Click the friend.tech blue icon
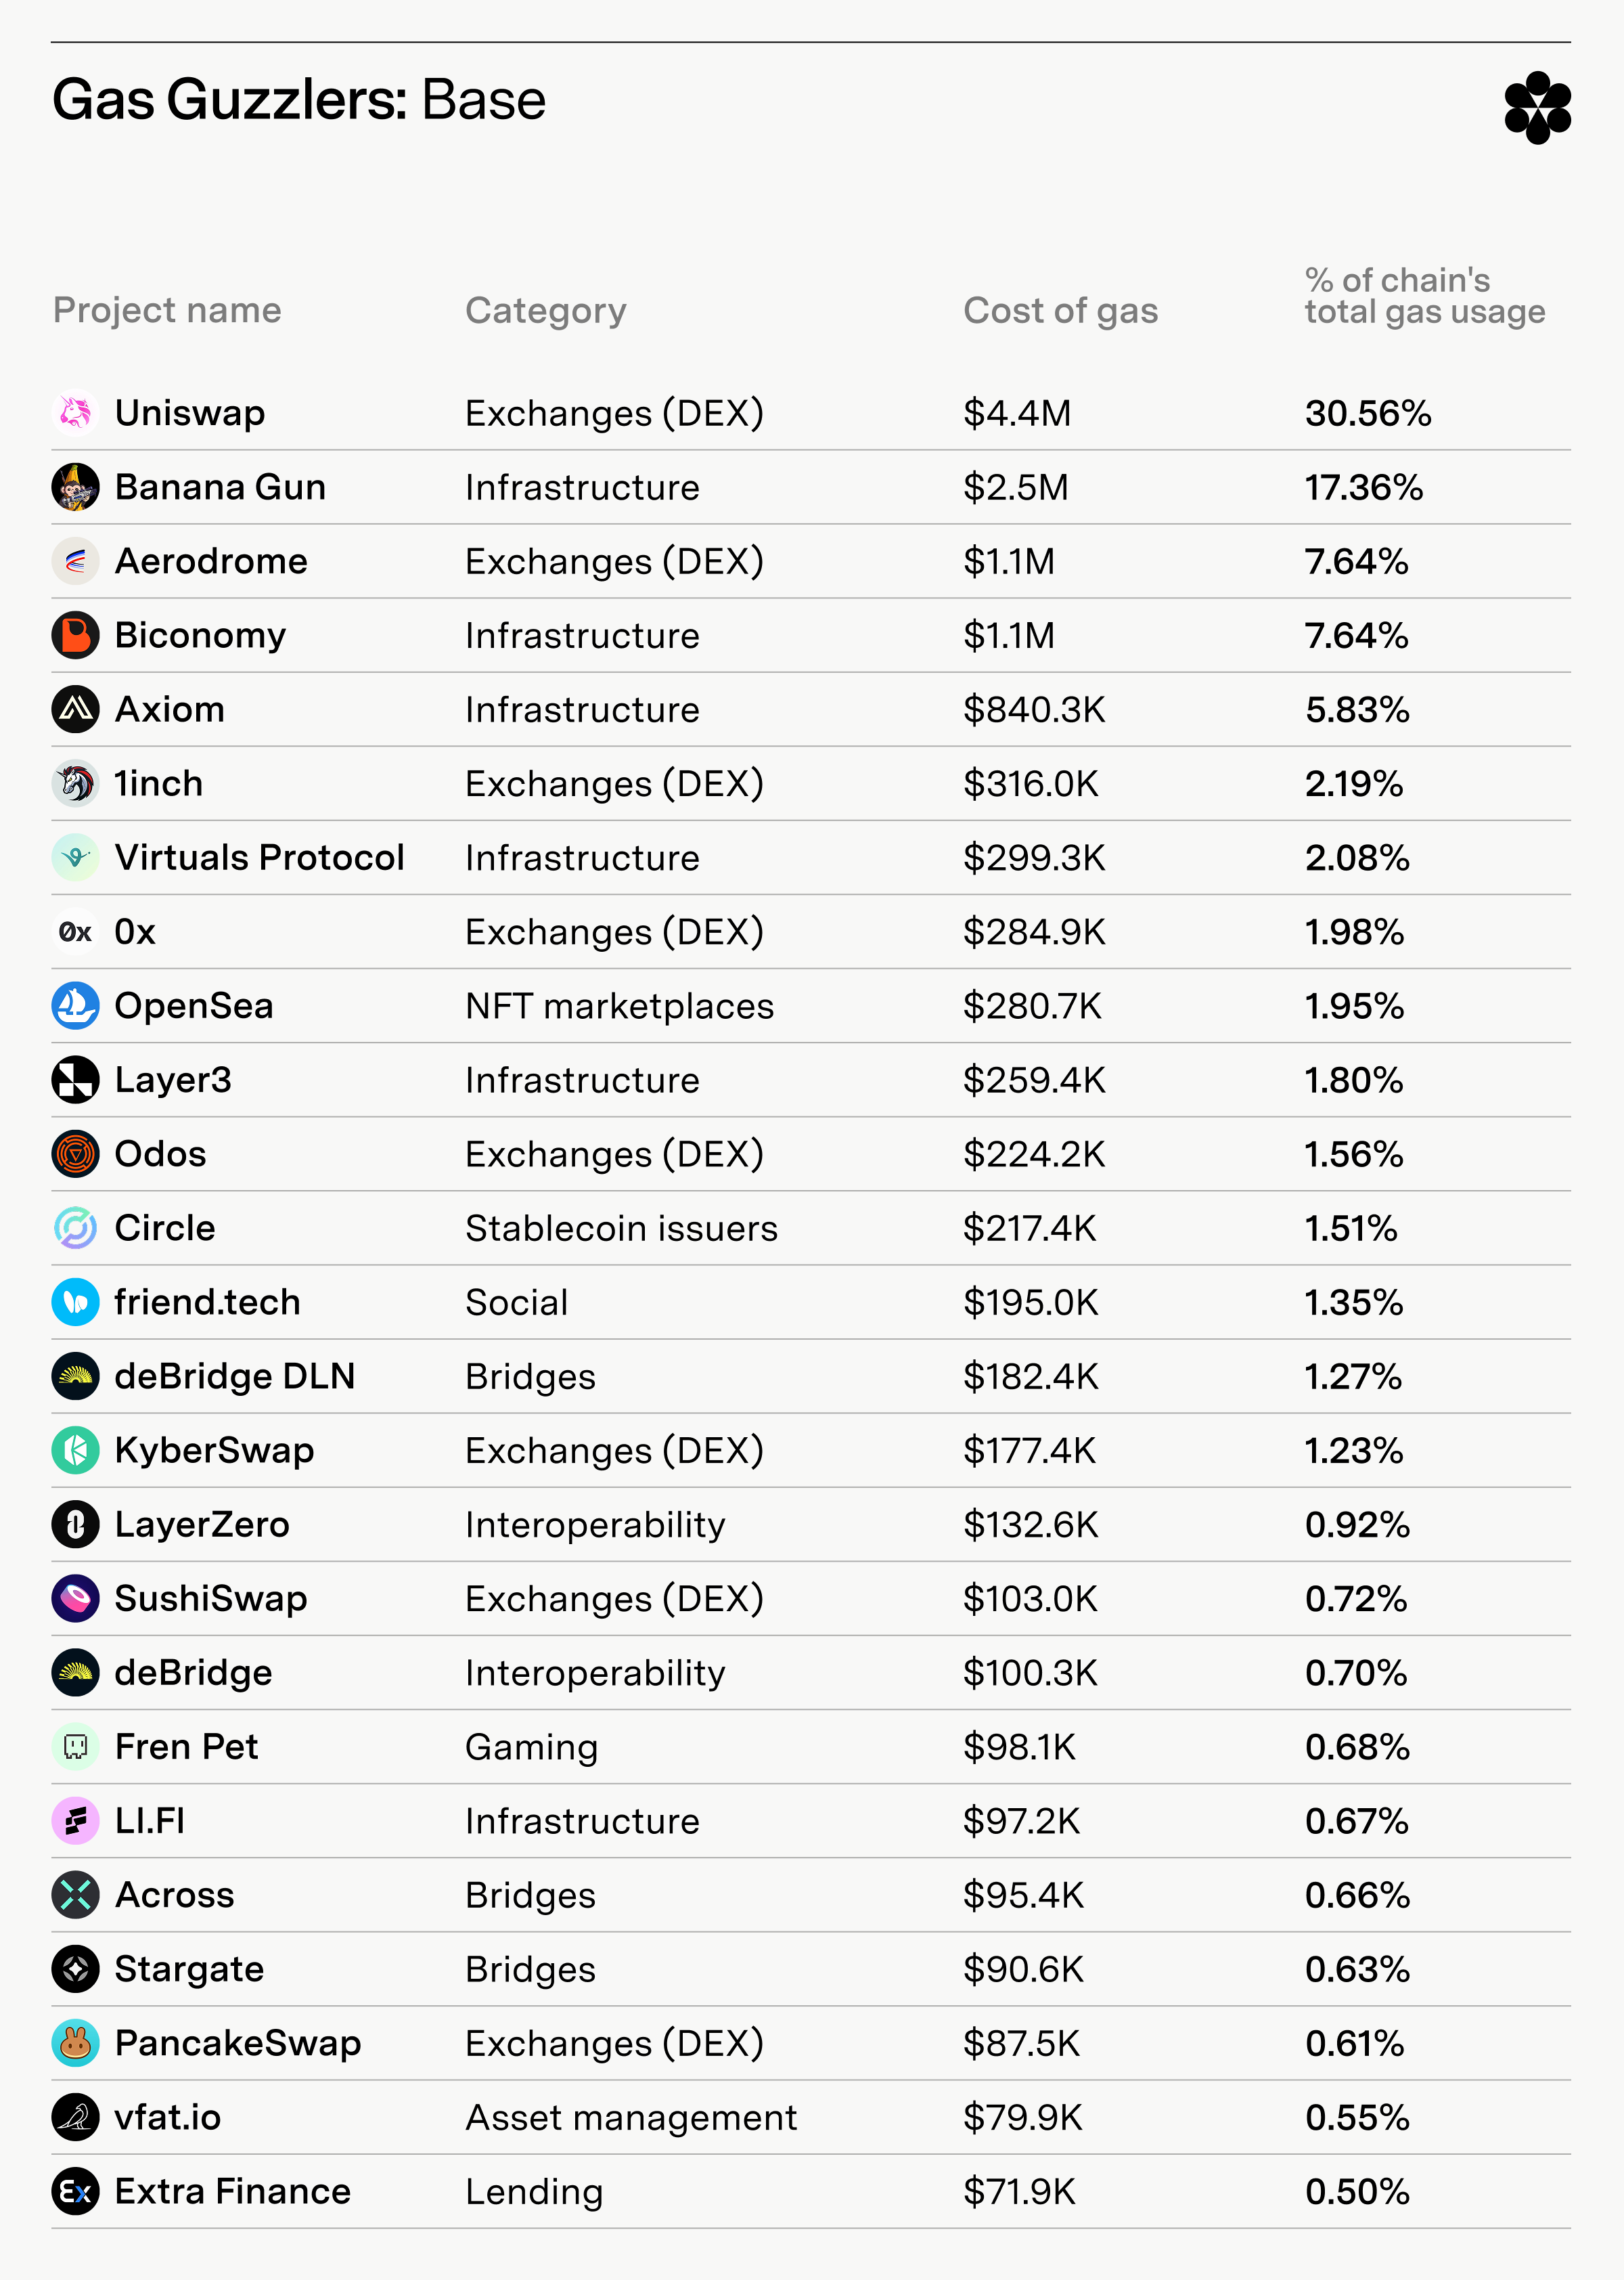The width and height of the screenshot is (1624, 2280). tap(75, 1300)
